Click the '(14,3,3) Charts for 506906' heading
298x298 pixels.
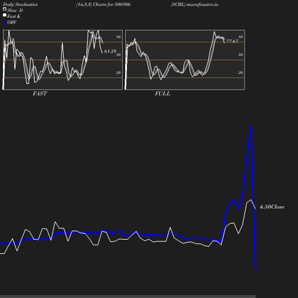[x=103, y=5]
